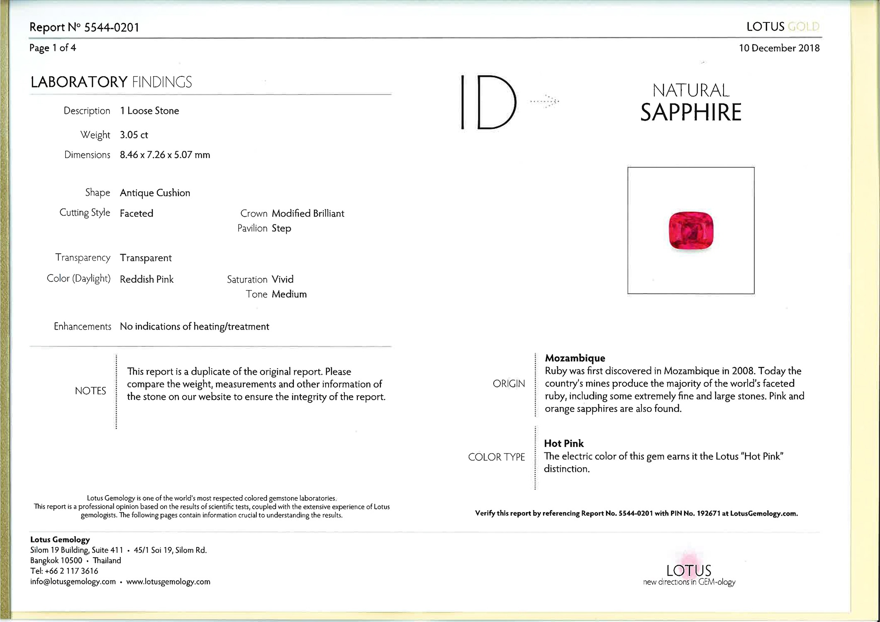Image resolution: width=880 pixels, height=622 pixels.
Task: Click the telephone number +66 2 117 3616
Action: [71, 571]
